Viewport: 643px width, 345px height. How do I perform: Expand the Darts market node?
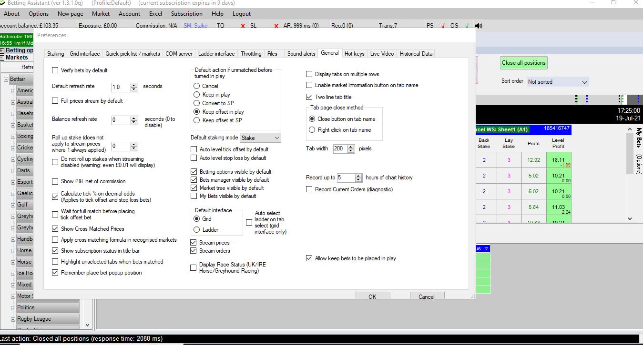pos(13,171)
